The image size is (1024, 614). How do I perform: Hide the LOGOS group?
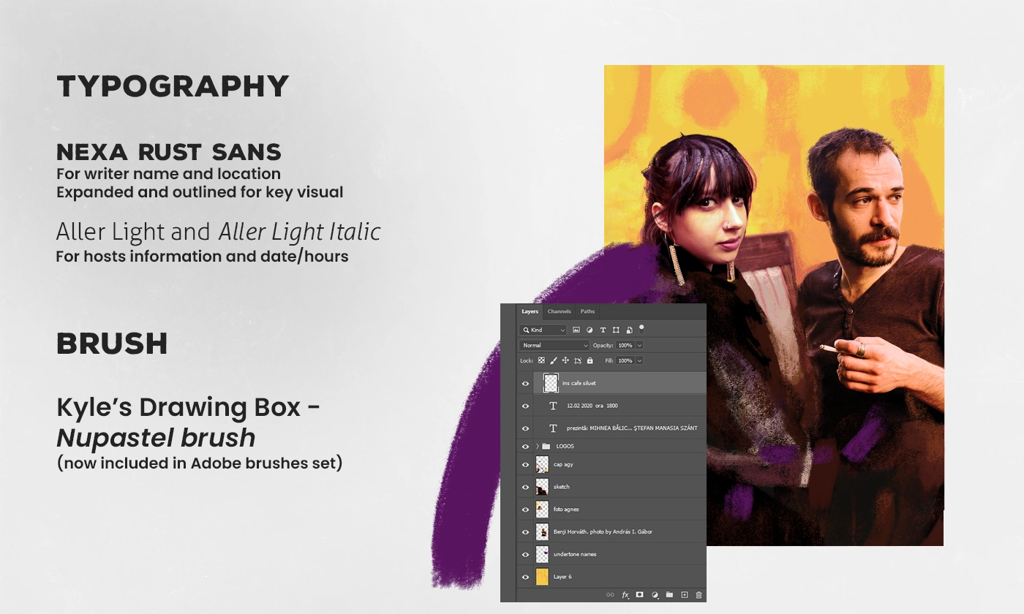click(x=525, y=446)
